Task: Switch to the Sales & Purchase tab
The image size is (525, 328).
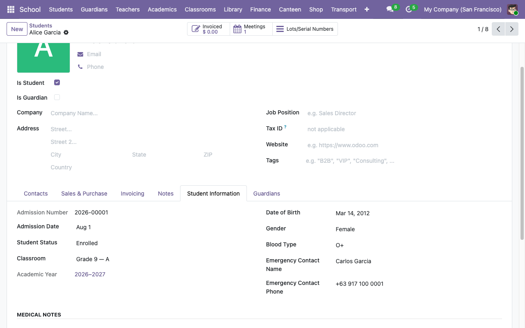Action: coord(84,194)
